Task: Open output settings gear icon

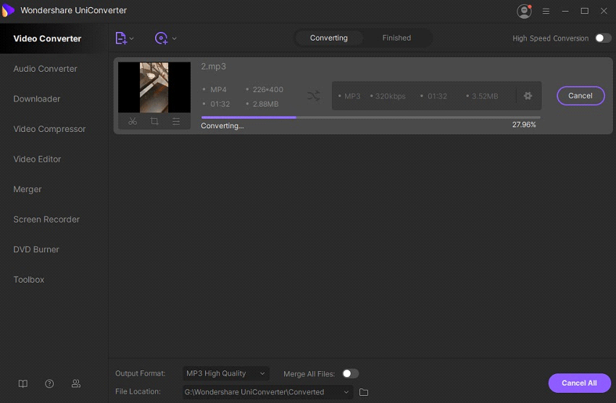Action: click(528, 96)
